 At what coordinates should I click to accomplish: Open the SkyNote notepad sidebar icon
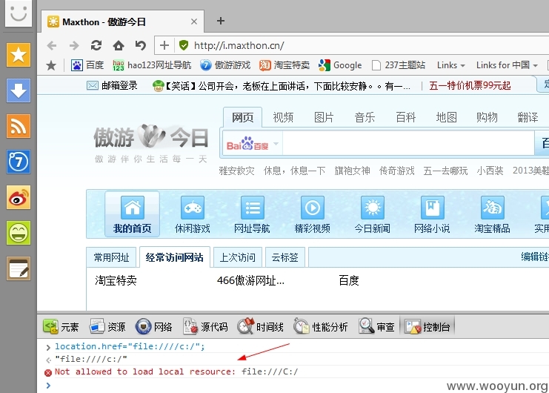click(19, 268)
